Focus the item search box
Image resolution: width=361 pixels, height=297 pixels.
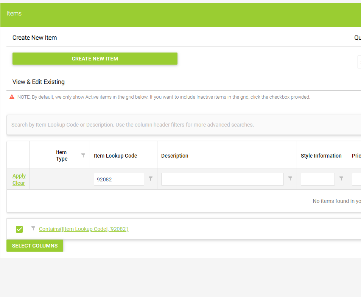[184, 125]
